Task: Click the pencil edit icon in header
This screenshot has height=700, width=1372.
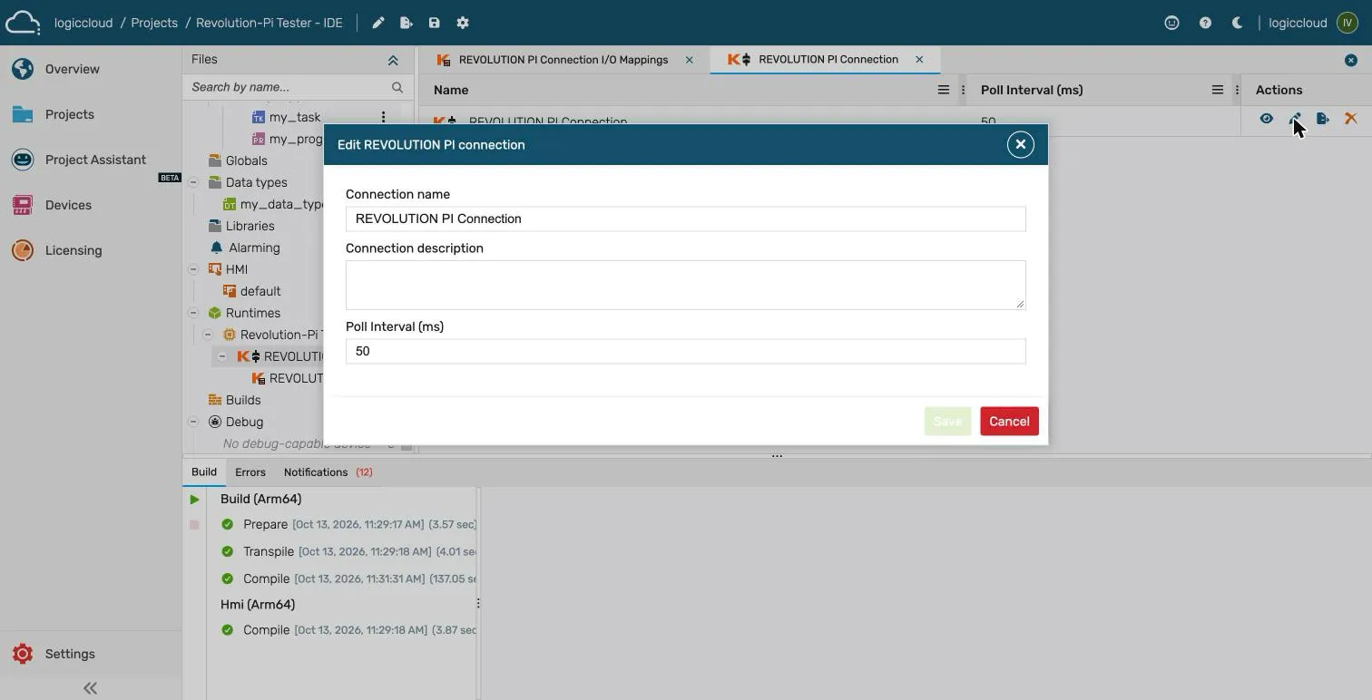Action: tap(378, 23)
